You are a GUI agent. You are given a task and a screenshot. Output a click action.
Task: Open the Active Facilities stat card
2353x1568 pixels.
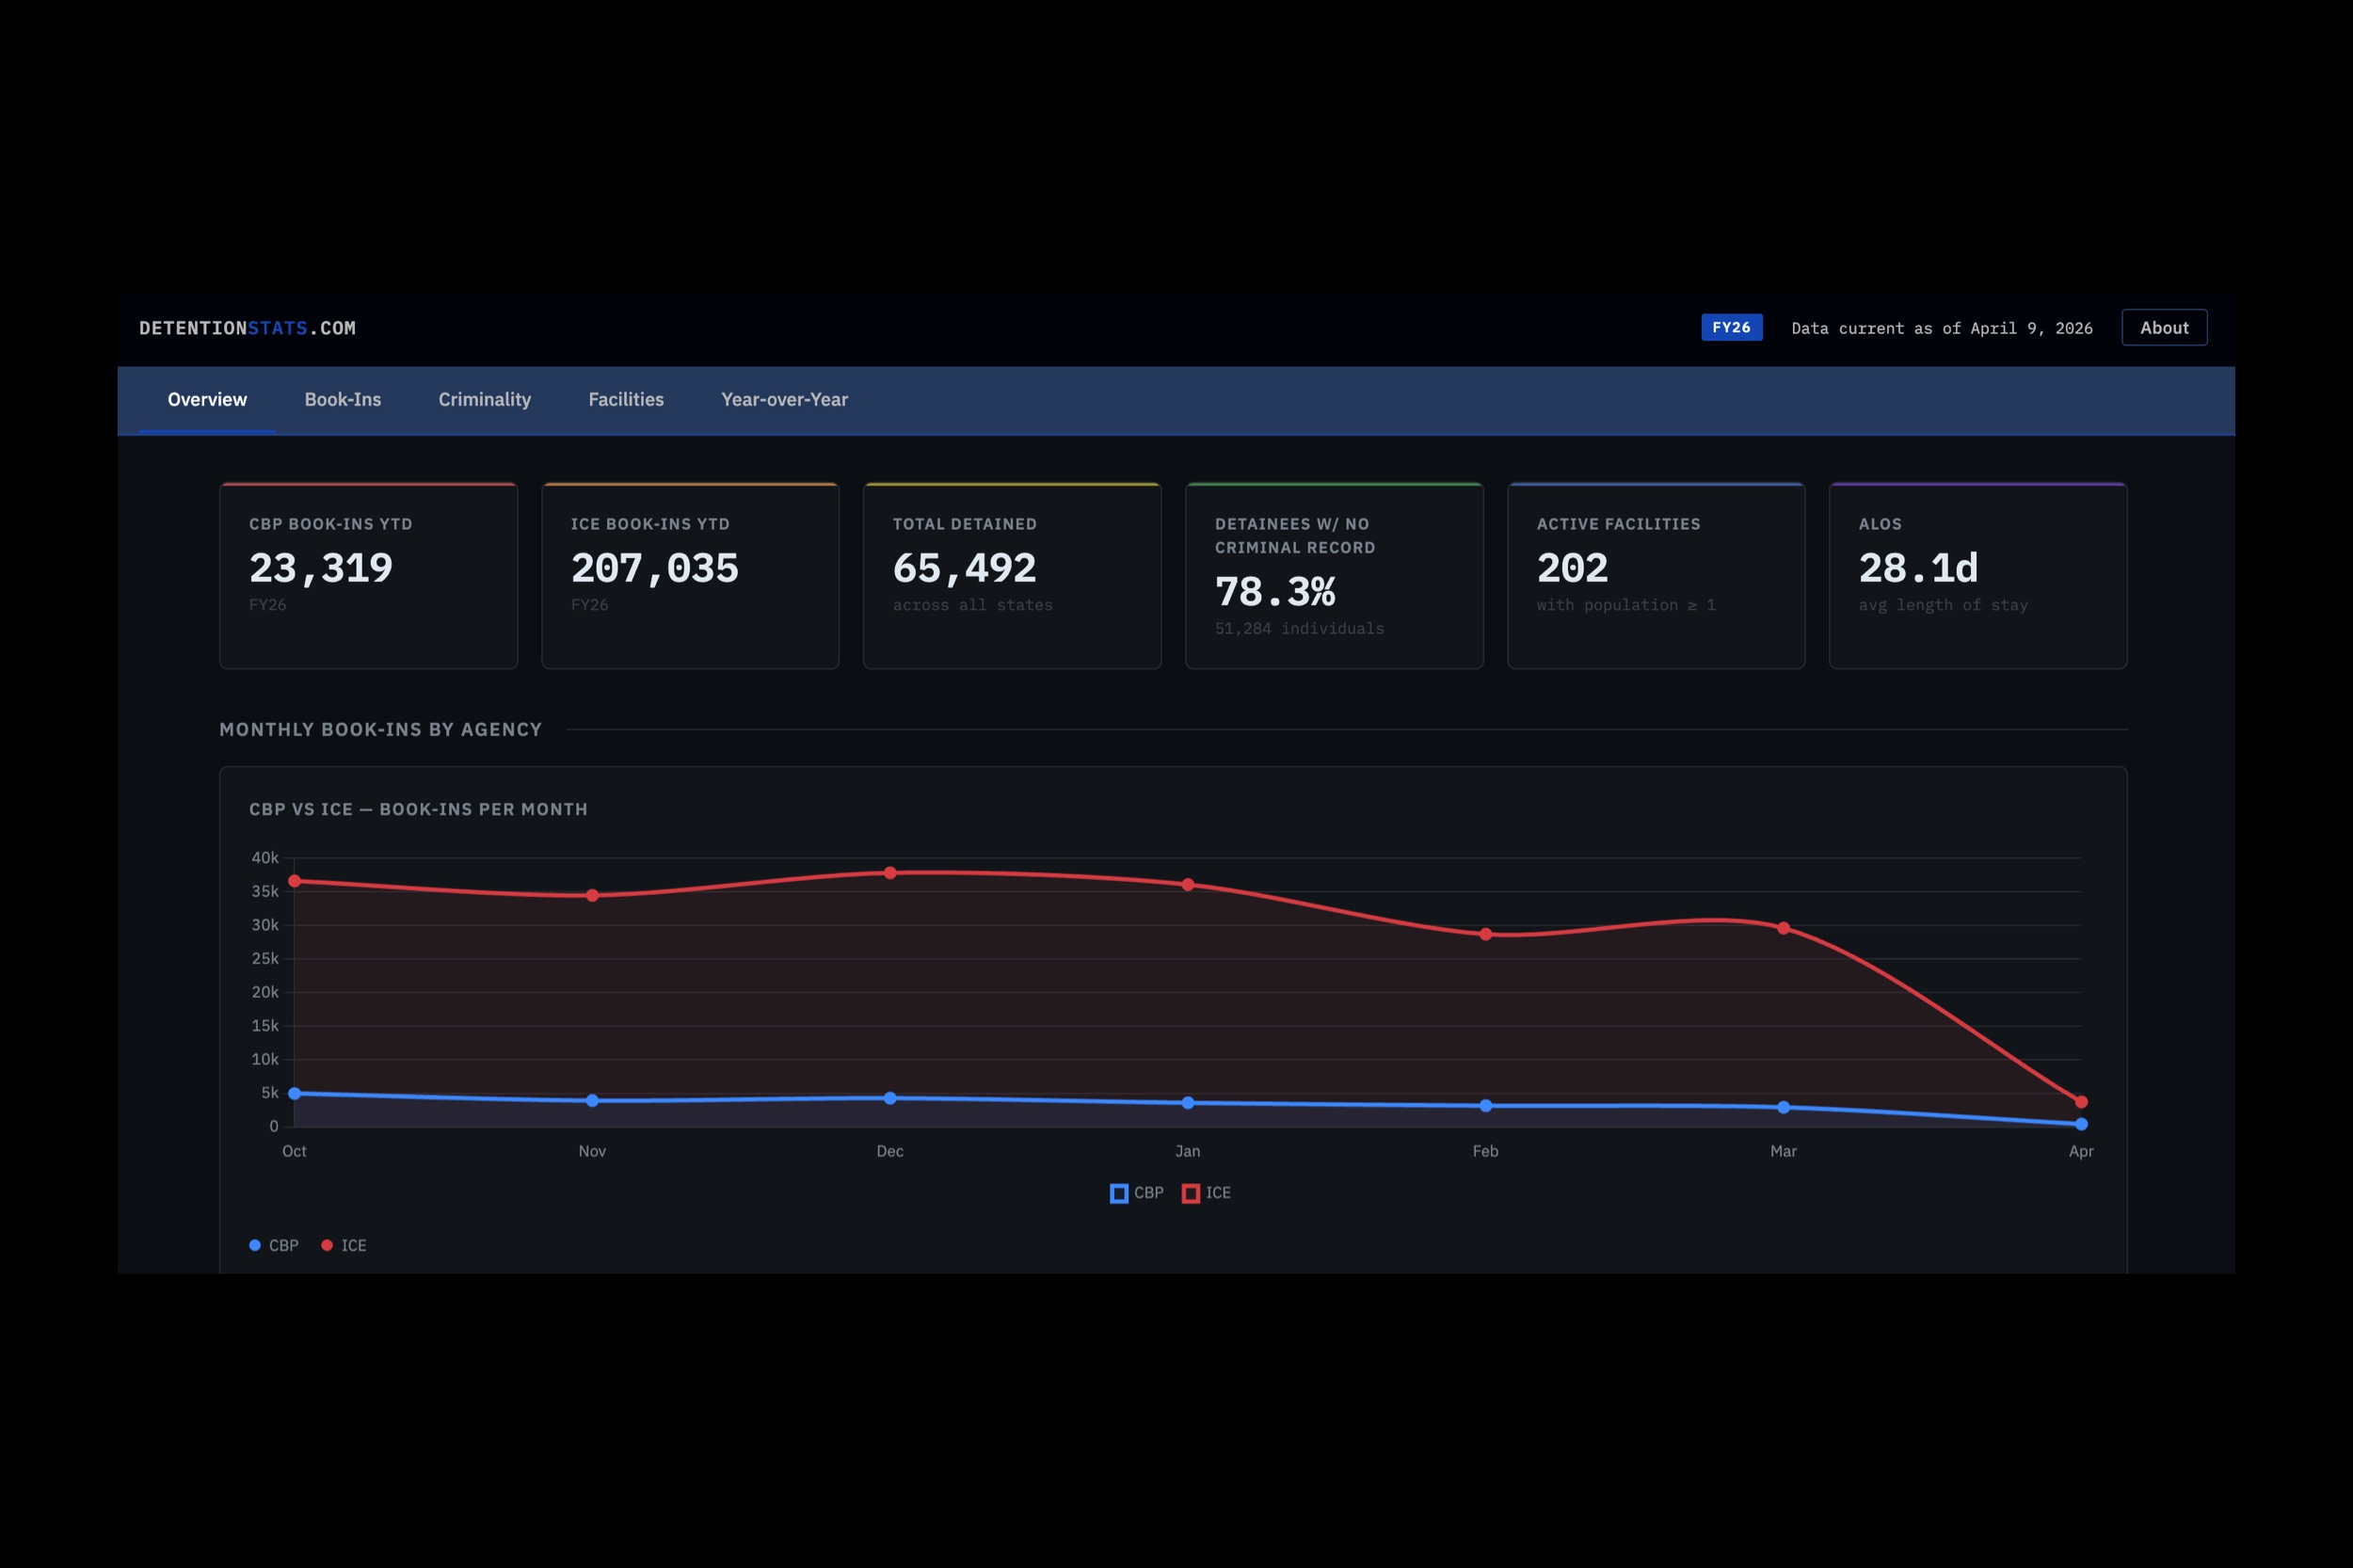click(1656, 576)
